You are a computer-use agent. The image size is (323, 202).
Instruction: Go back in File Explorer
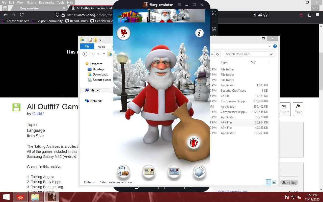pos(85,54)
